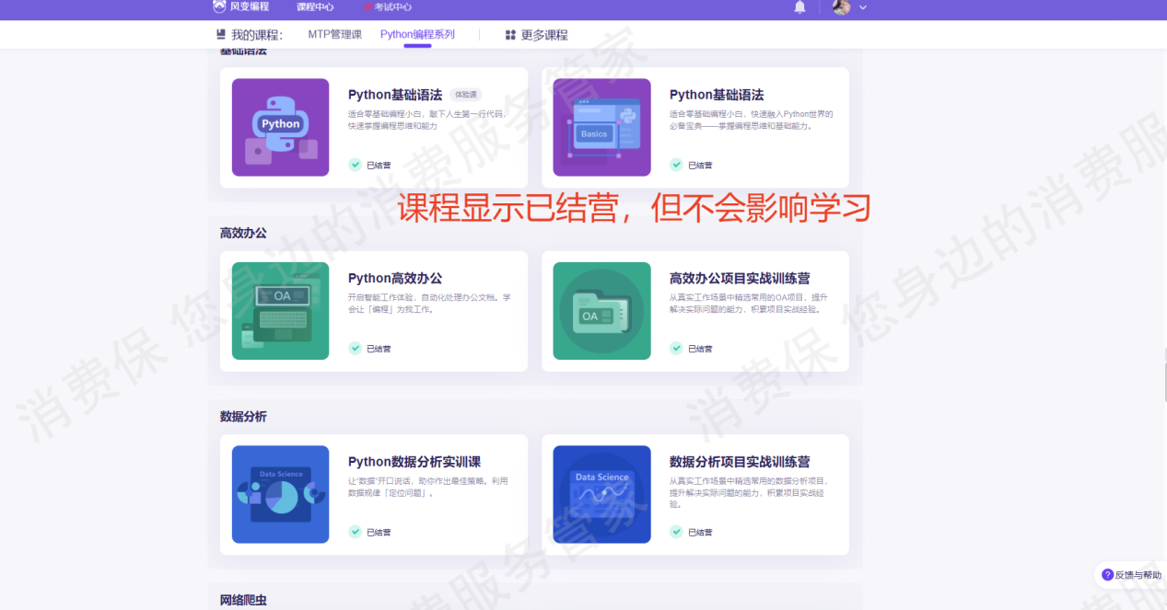This screenshot has width=1167, height=610.
Task: Click the 更多课程 grid icon
Action: (510, 35)
